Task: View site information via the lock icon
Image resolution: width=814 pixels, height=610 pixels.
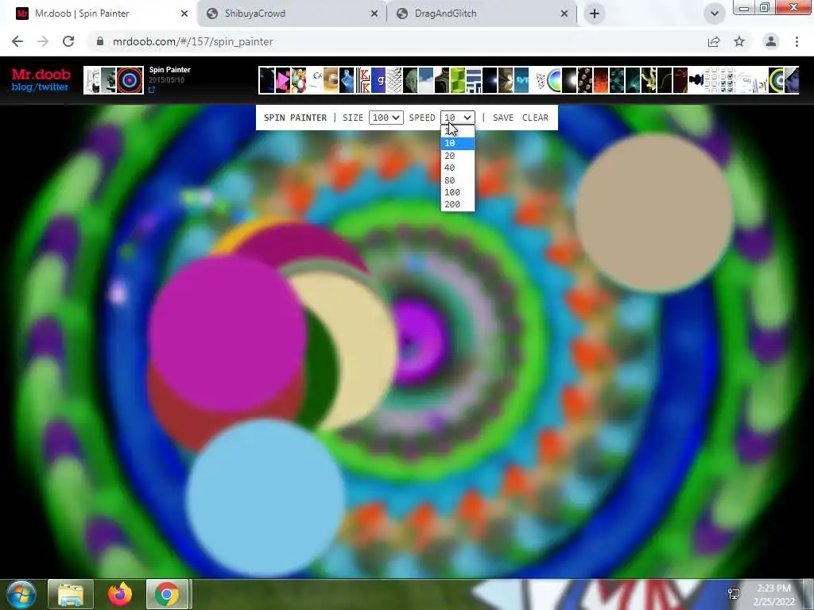Action: (100, 41)
